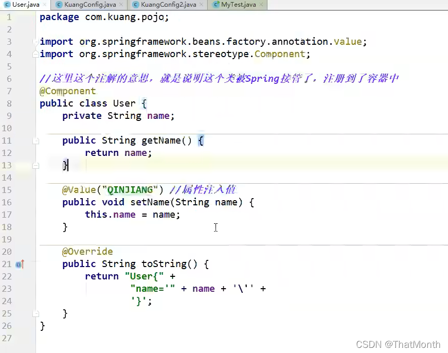
Task: Close the KuangConfig2.java tab
Action: [x=202, y=5]
